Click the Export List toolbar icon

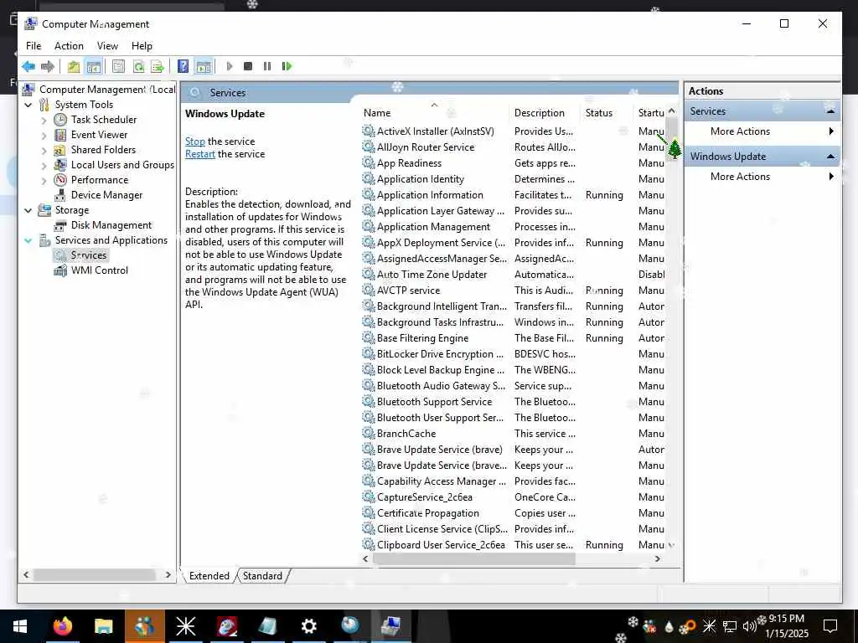click(158, 67)
